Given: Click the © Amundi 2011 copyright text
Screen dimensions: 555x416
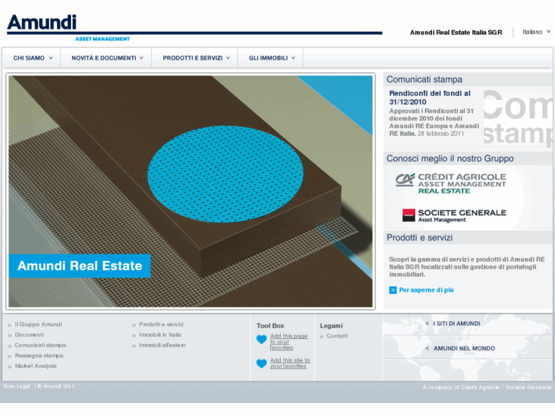Looking at the screenshot, I should pos(56,386).
